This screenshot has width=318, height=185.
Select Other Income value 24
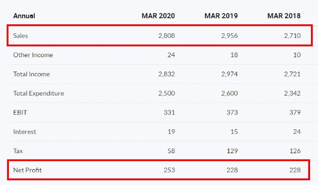[x=171, y=55]
